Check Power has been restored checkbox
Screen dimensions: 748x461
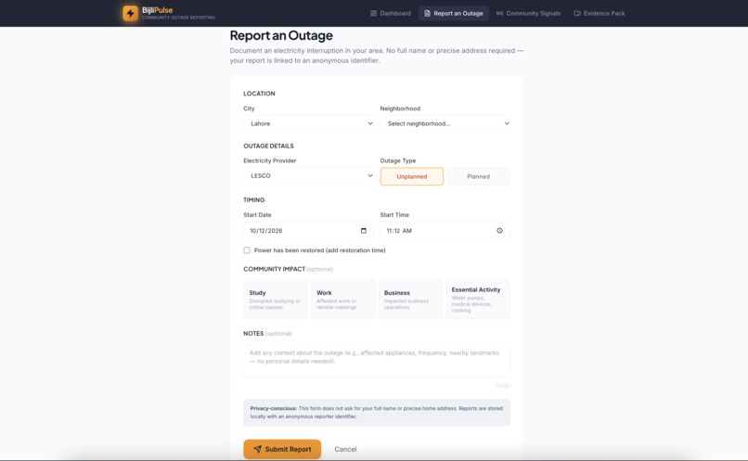click(247, 250)
